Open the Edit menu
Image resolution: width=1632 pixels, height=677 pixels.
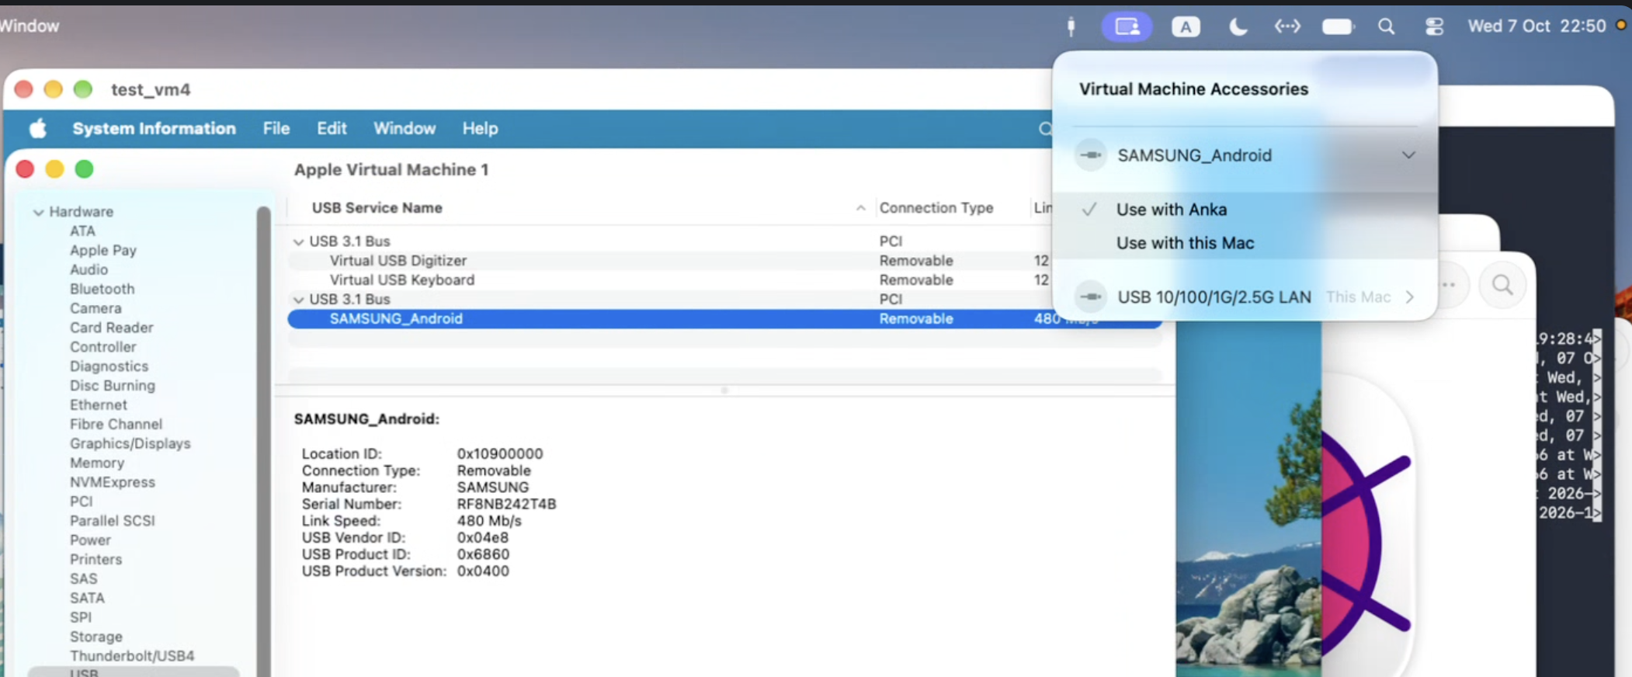click(x=332, y=128)
